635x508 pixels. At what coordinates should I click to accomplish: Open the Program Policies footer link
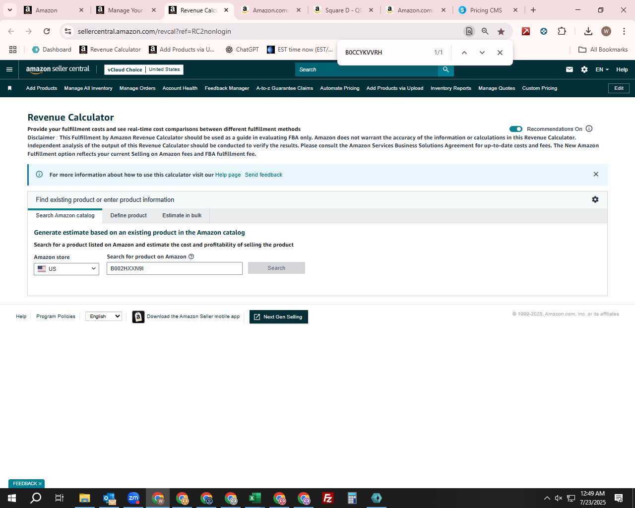click(x=56, y=317)
